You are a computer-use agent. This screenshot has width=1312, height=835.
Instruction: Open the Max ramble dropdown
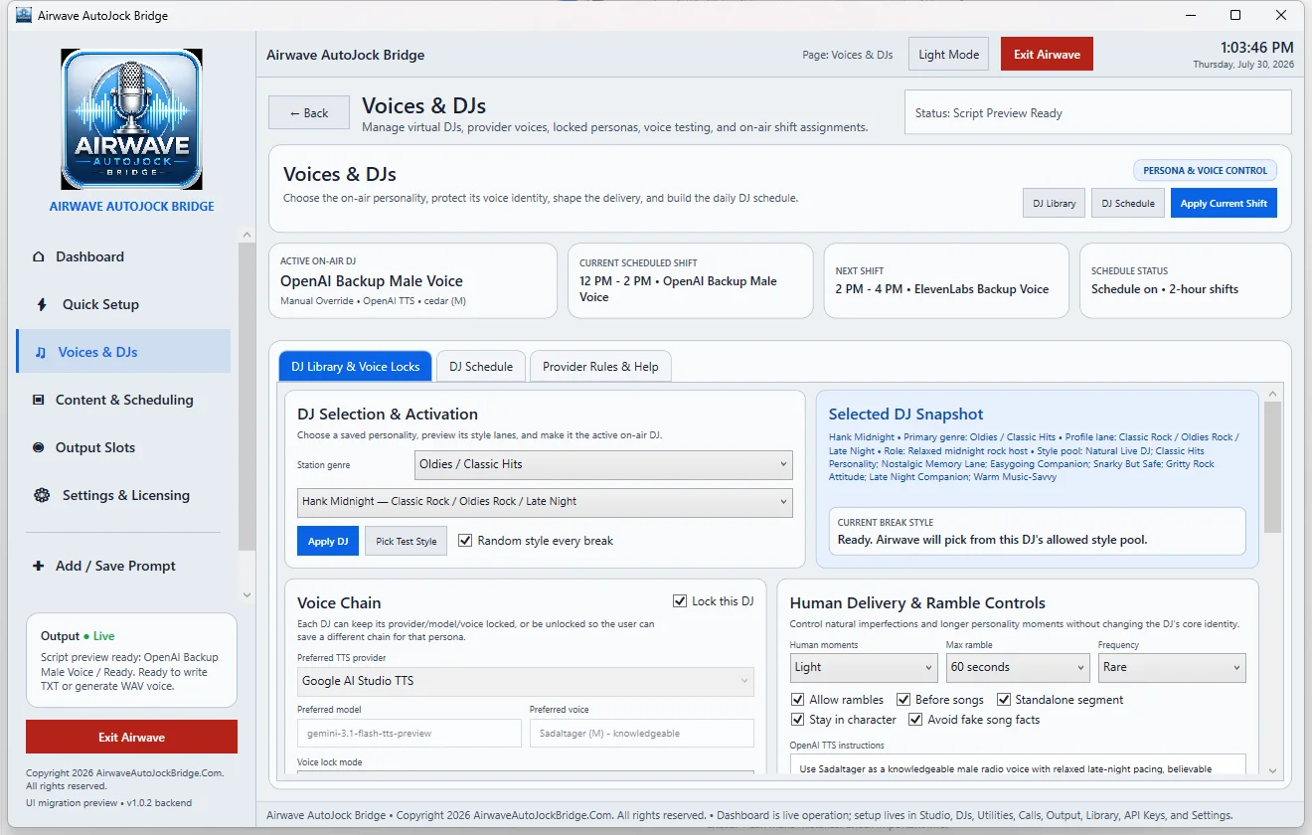click(1018, 667)
